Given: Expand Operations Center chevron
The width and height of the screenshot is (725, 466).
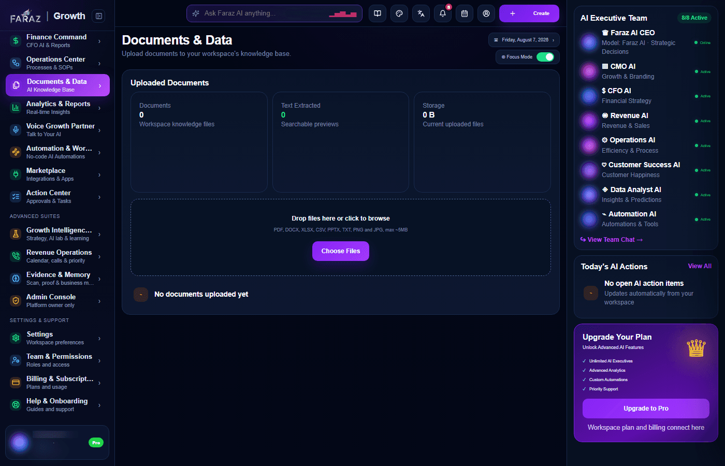Looking at the screenshot, I should tap(99, 63).
